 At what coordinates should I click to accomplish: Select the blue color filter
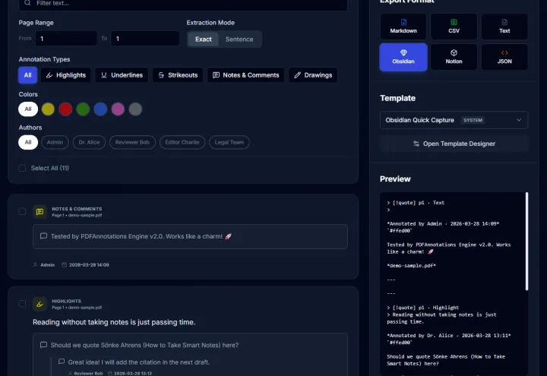[x=100, y=109]
